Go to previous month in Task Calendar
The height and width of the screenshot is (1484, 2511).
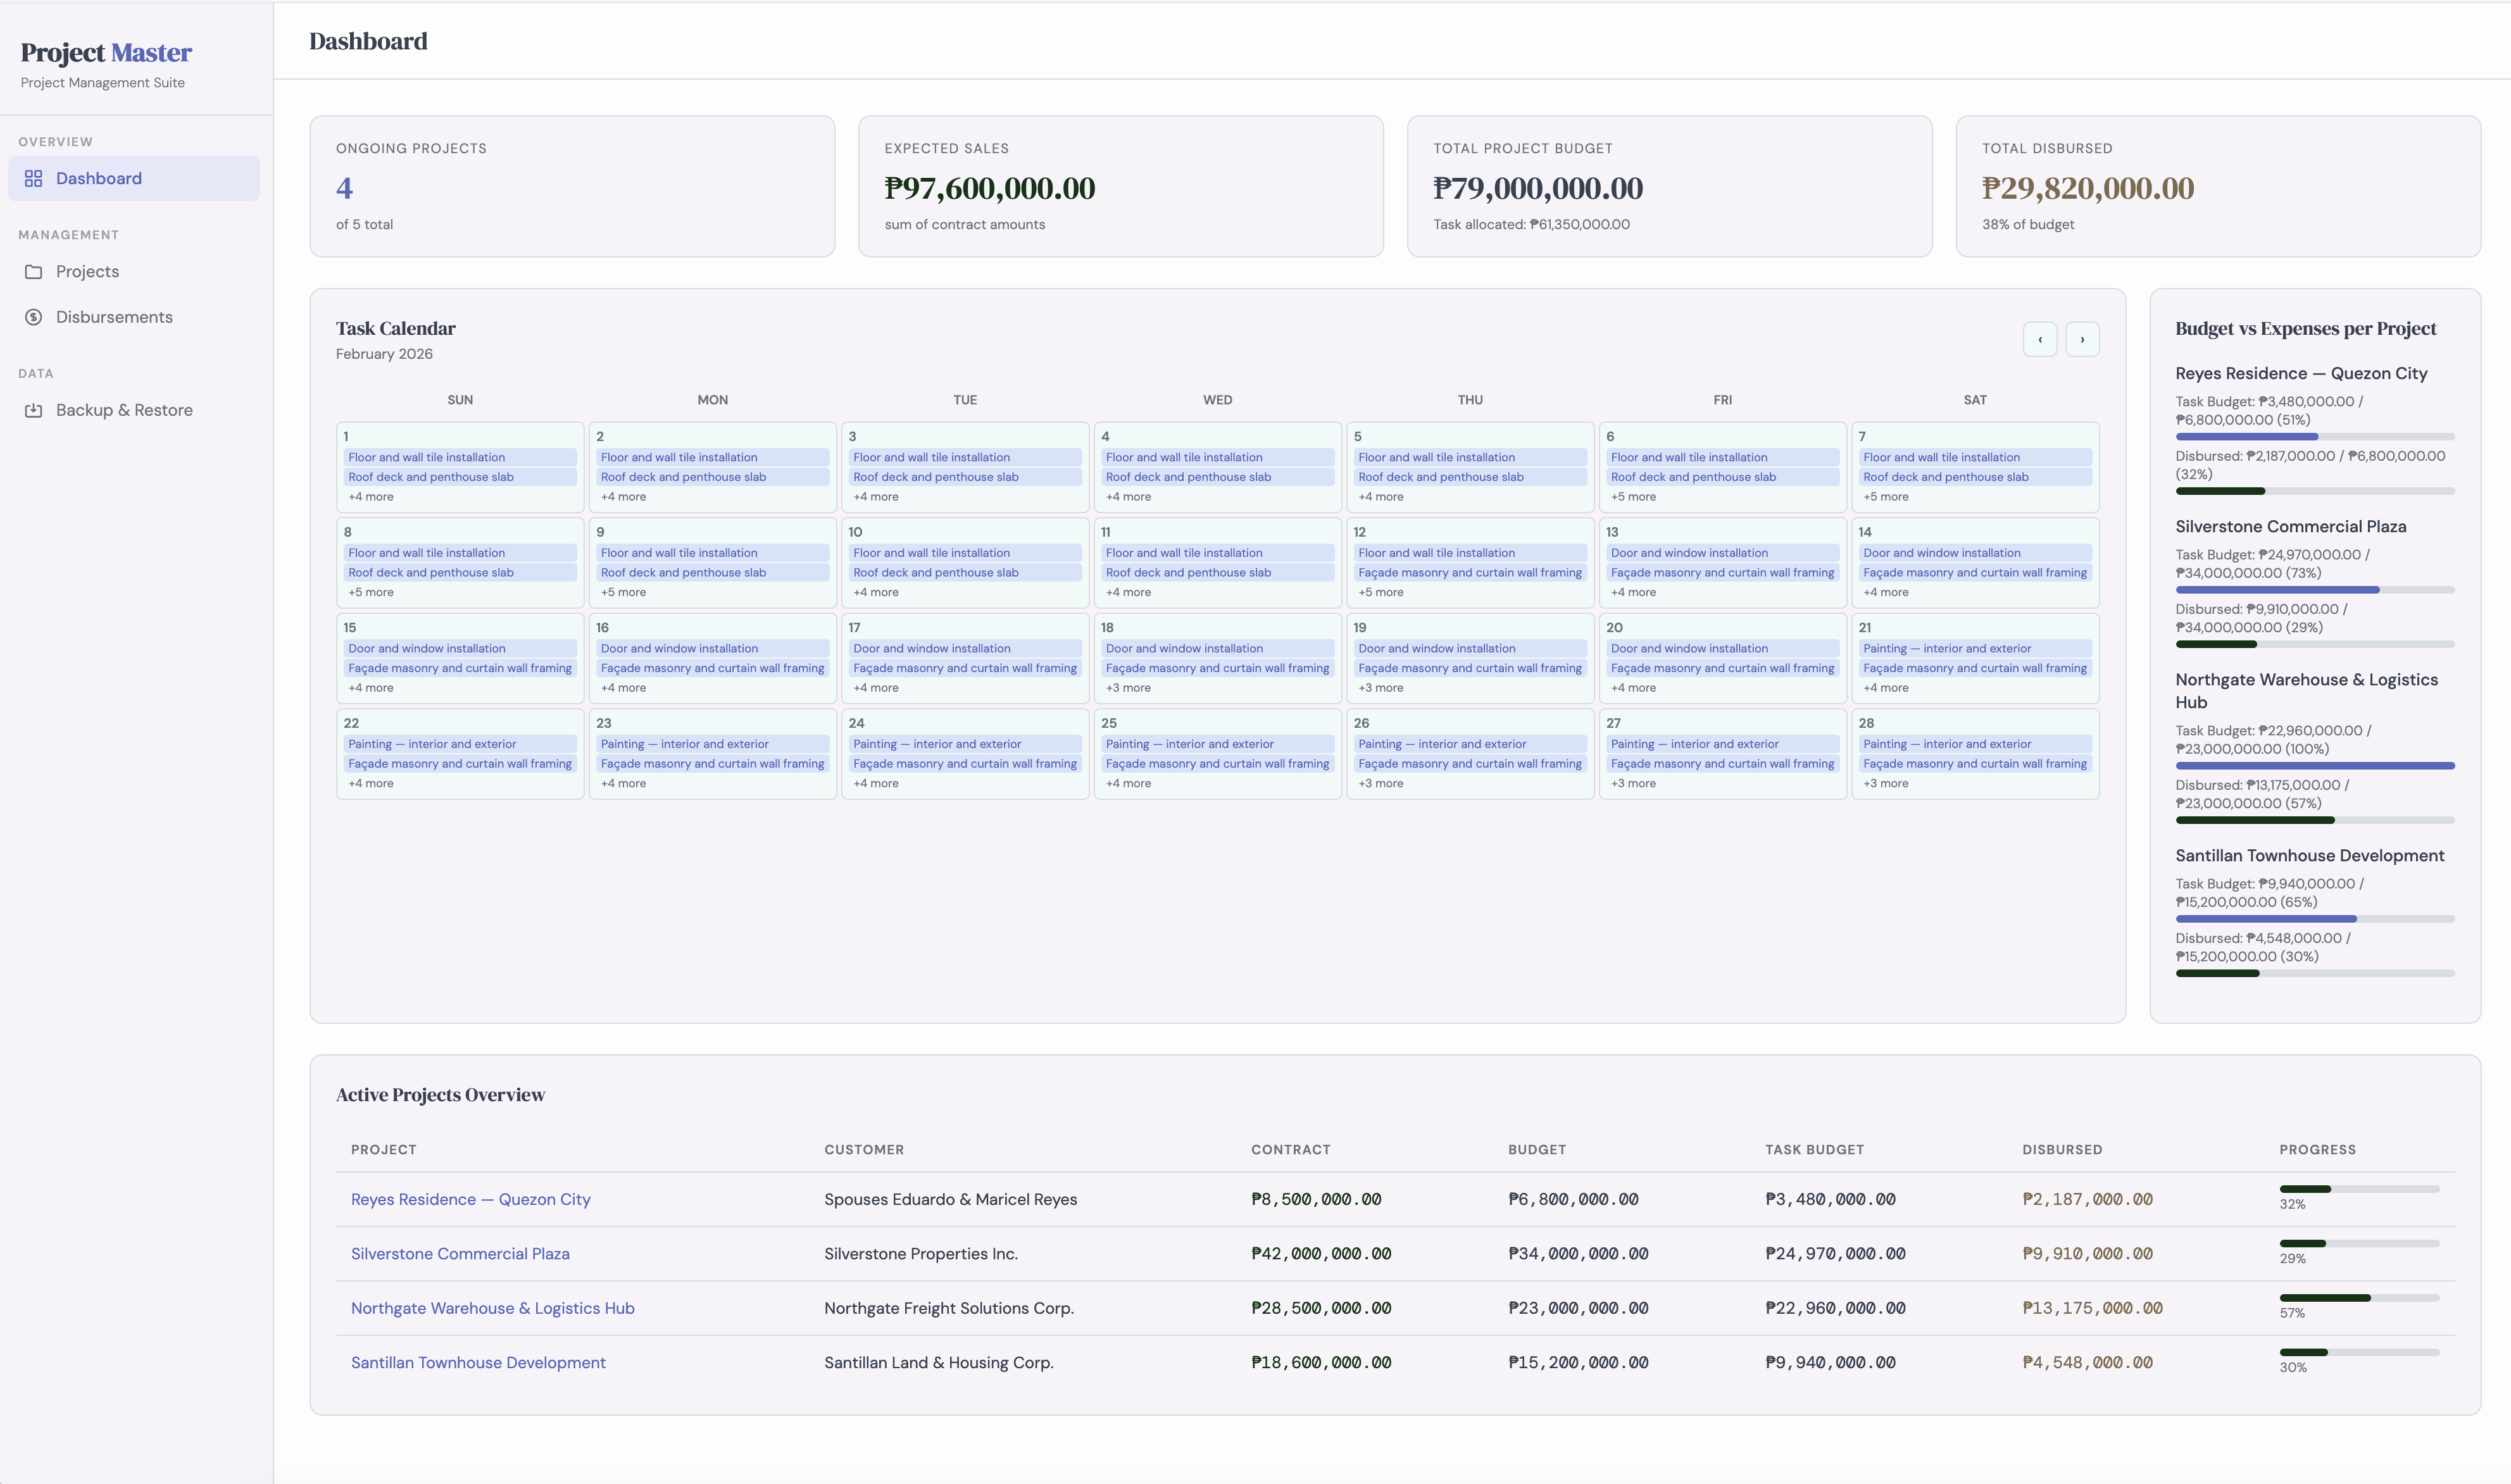tap(2040, 339)
